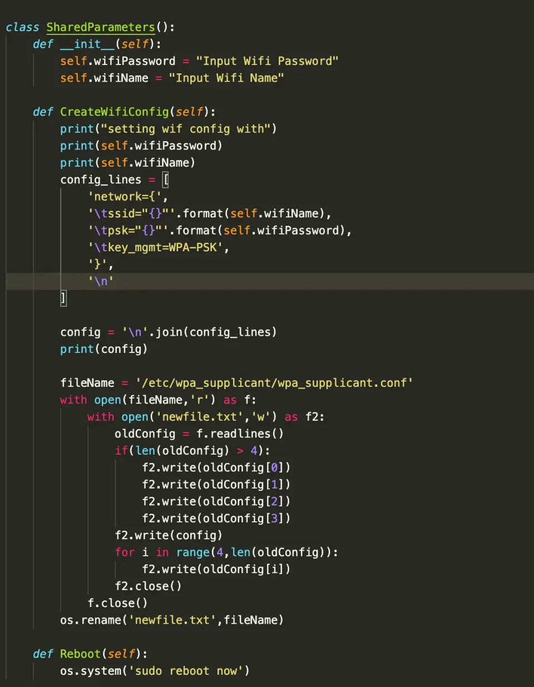
Task: Click the __init__ method definition
Action: coord(97,44)
